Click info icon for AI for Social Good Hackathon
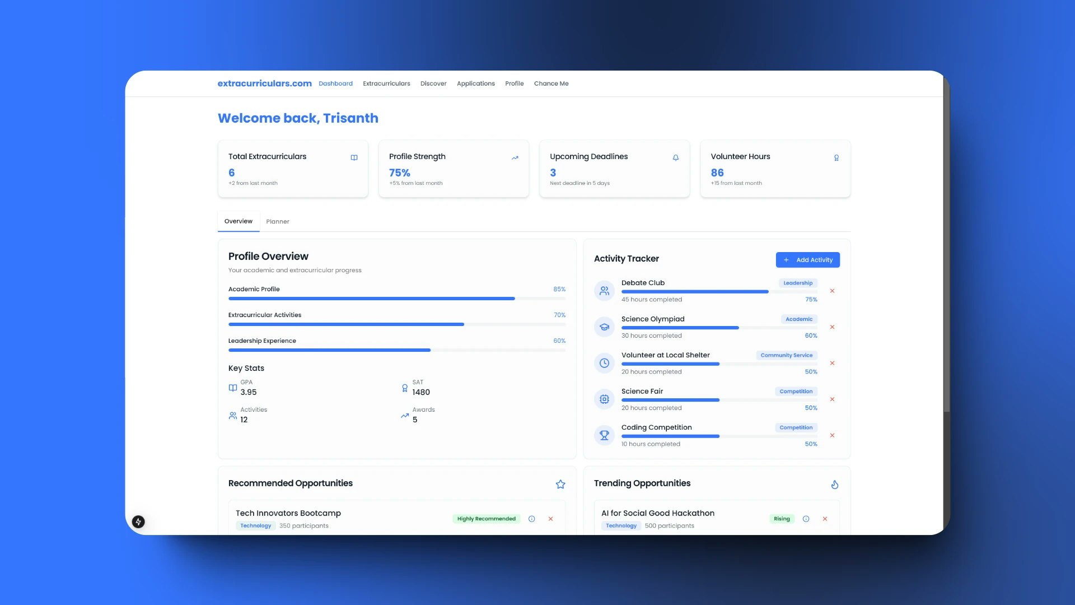 pos(806,519)
